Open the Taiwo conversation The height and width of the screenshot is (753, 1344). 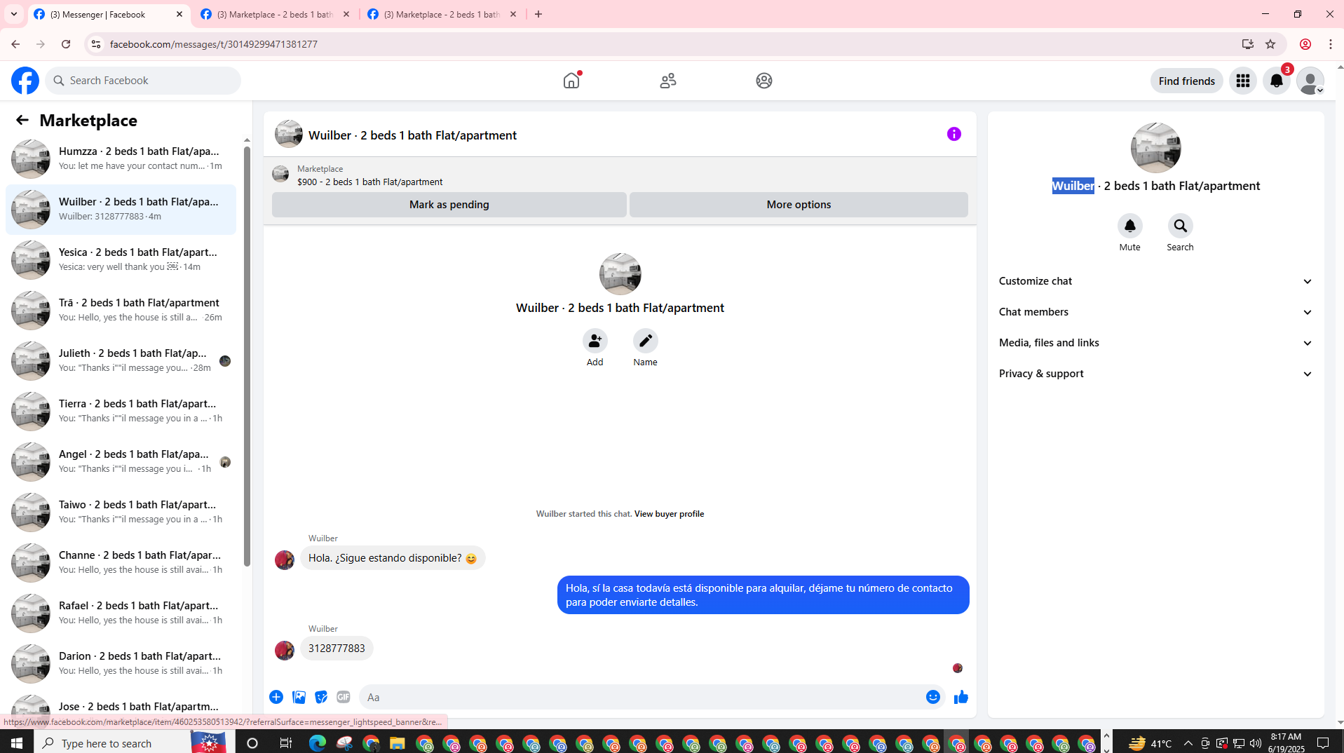click(x=121, y=513)
